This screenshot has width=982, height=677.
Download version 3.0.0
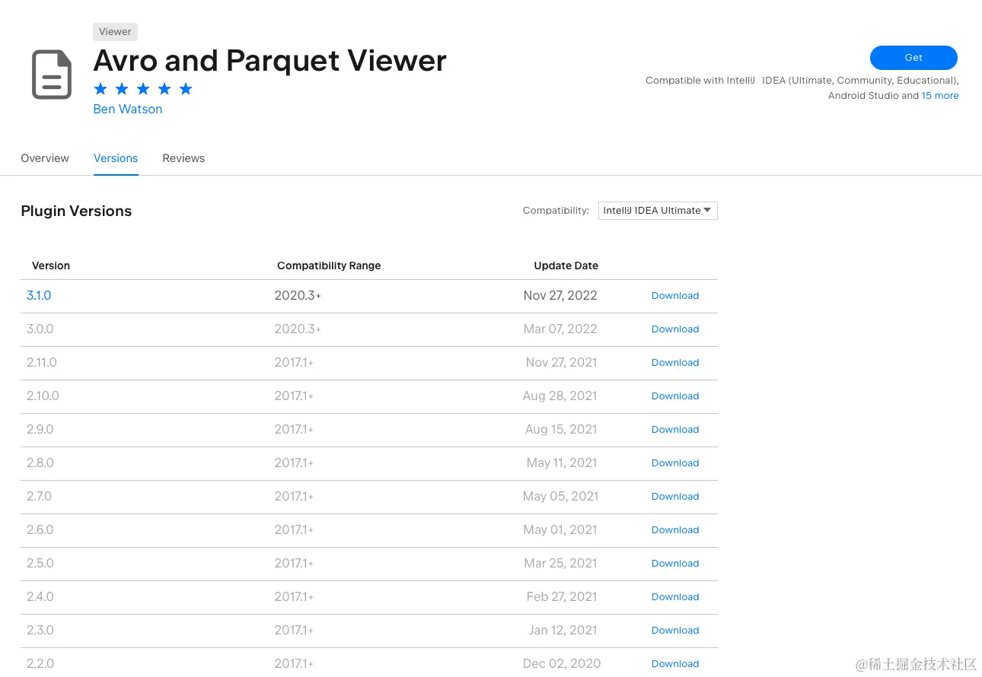click(675, 329)
